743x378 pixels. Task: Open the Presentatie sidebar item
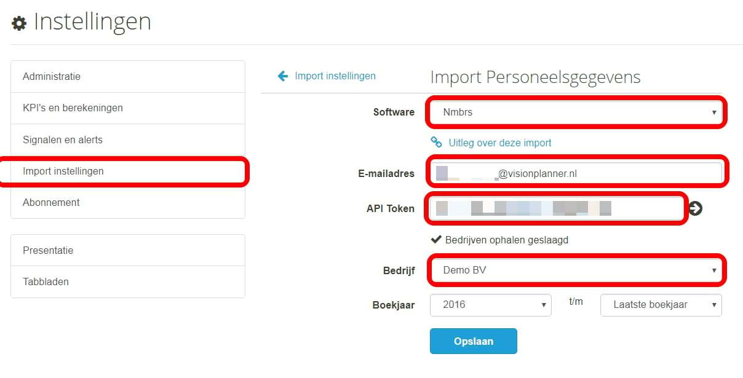click(128, 250)
